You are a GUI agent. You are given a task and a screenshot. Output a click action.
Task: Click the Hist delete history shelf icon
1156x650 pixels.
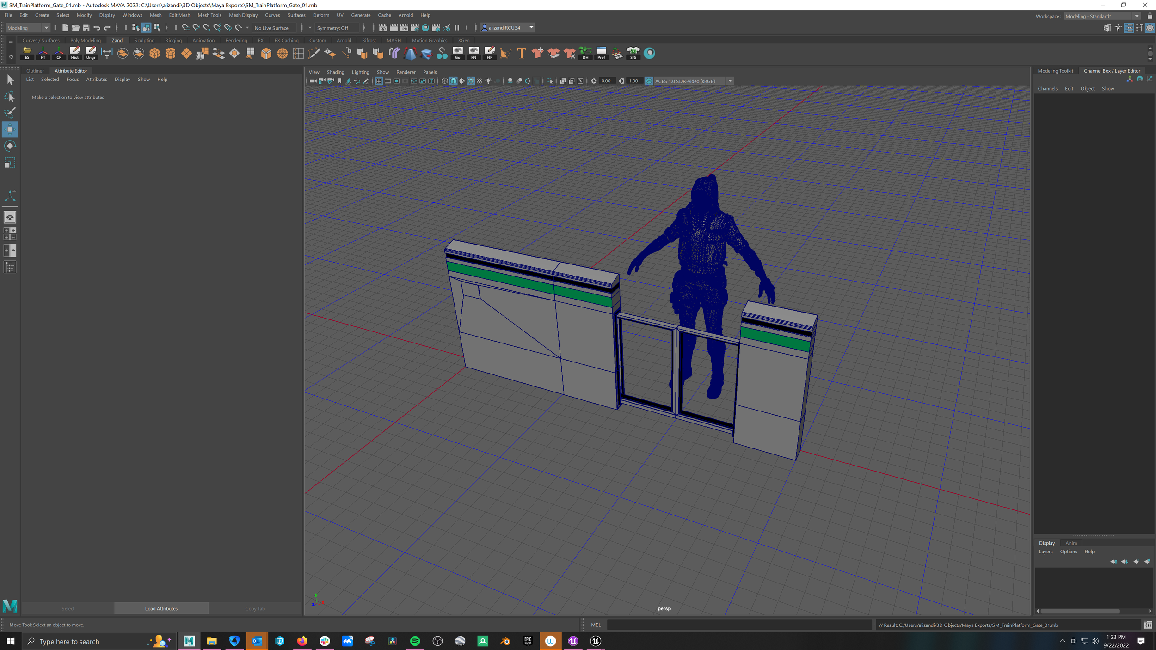tap(75, 53)
